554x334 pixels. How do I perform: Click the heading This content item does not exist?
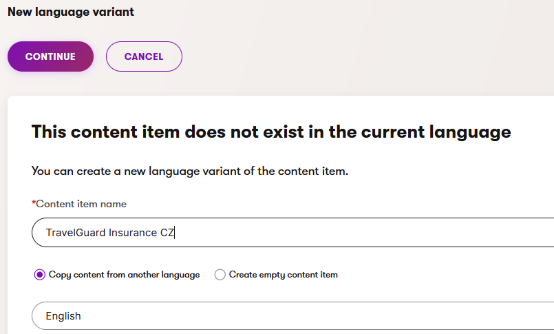[271, 132]
